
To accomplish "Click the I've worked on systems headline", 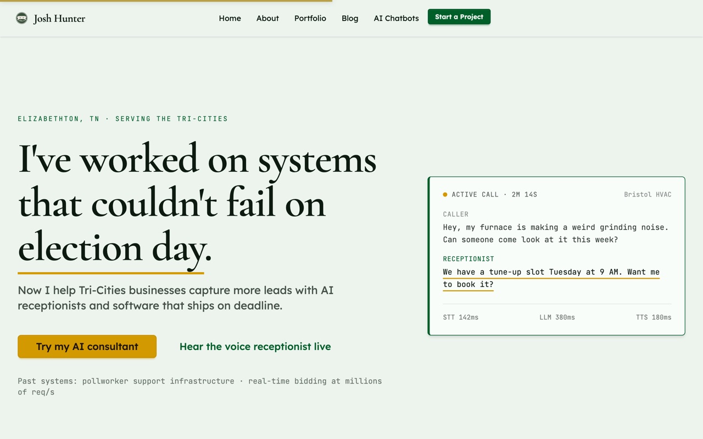I will pos(198,204).
